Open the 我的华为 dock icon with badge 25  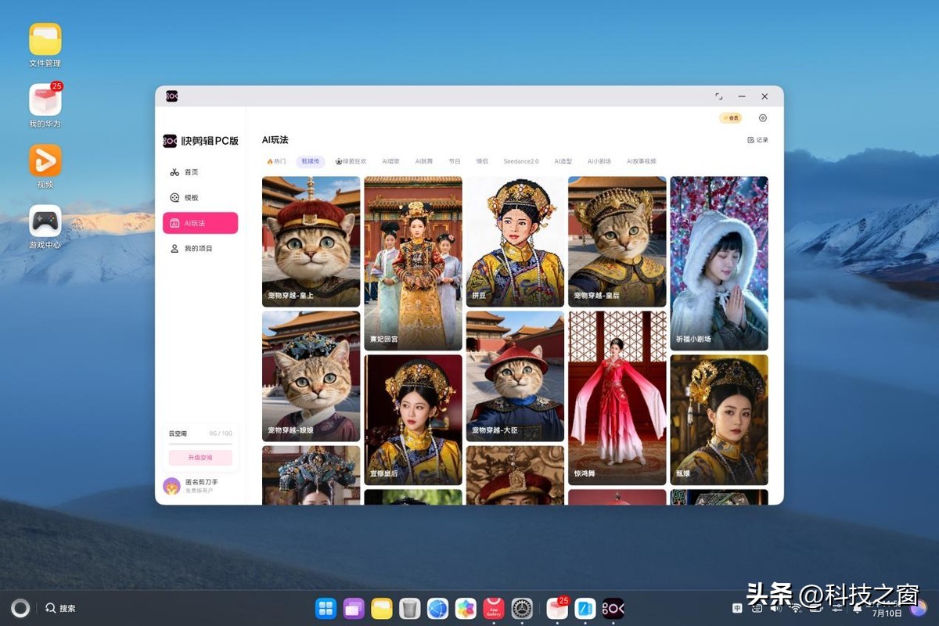coord(557,608)
